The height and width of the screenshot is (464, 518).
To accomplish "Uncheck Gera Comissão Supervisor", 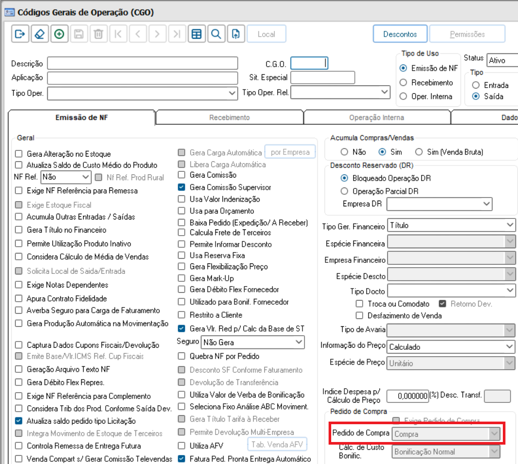I will (182, 187).
